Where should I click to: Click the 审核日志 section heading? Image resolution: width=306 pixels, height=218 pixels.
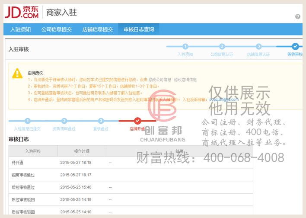tap(19, 139)
